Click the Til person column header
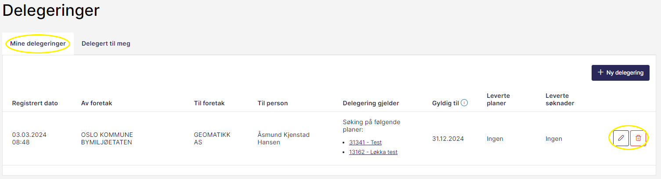This screenshot has height=179, width=661. tap(273, 104)
